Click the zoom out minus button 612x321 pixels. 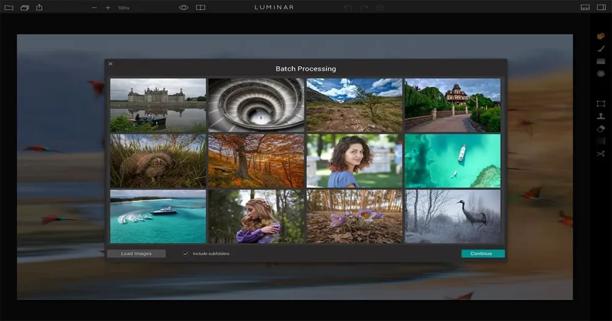[x=94, y=8]
